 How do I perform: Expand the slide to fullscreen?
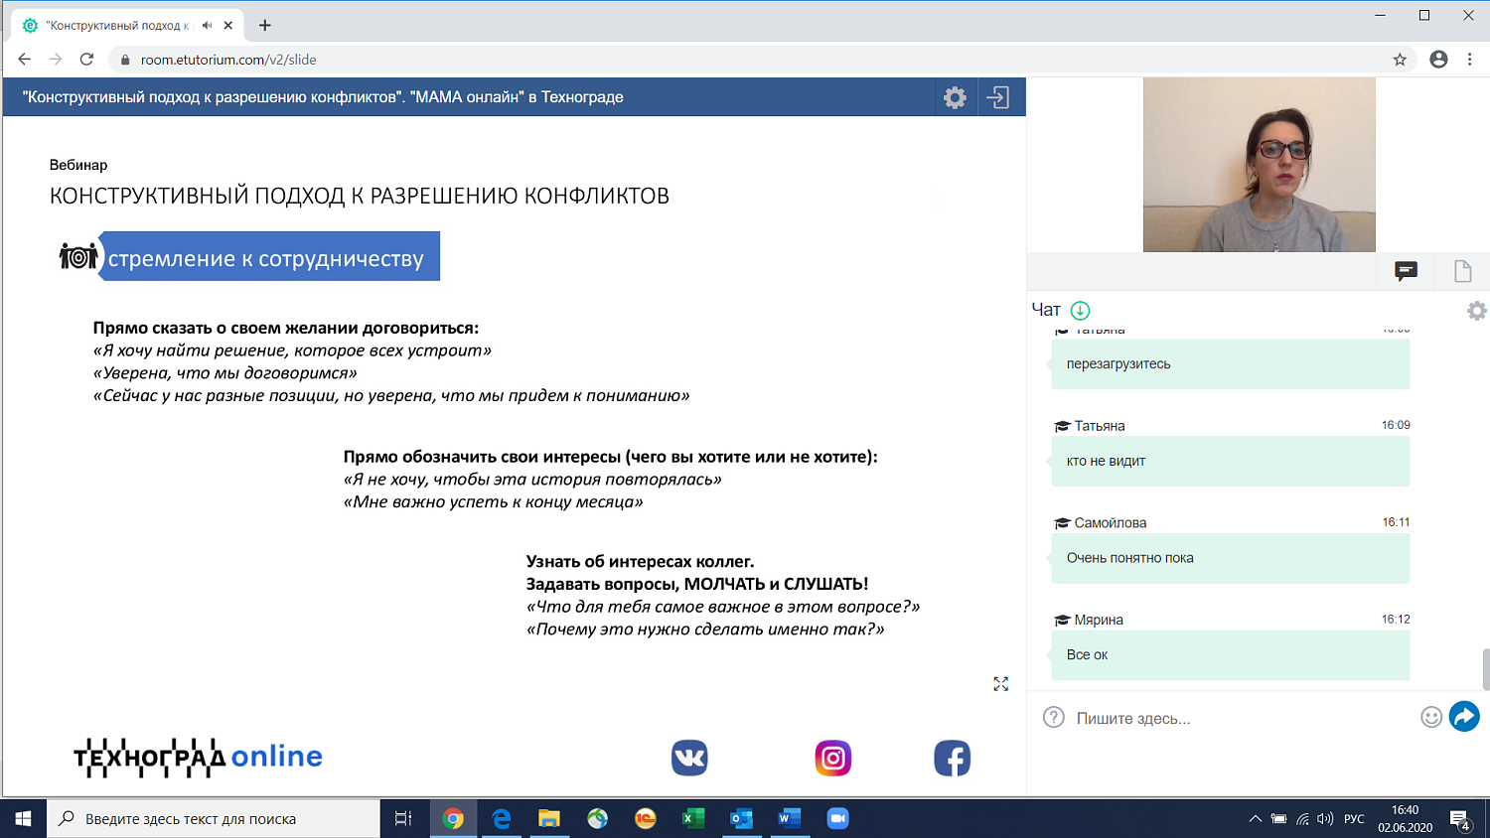pos(1001,684)
